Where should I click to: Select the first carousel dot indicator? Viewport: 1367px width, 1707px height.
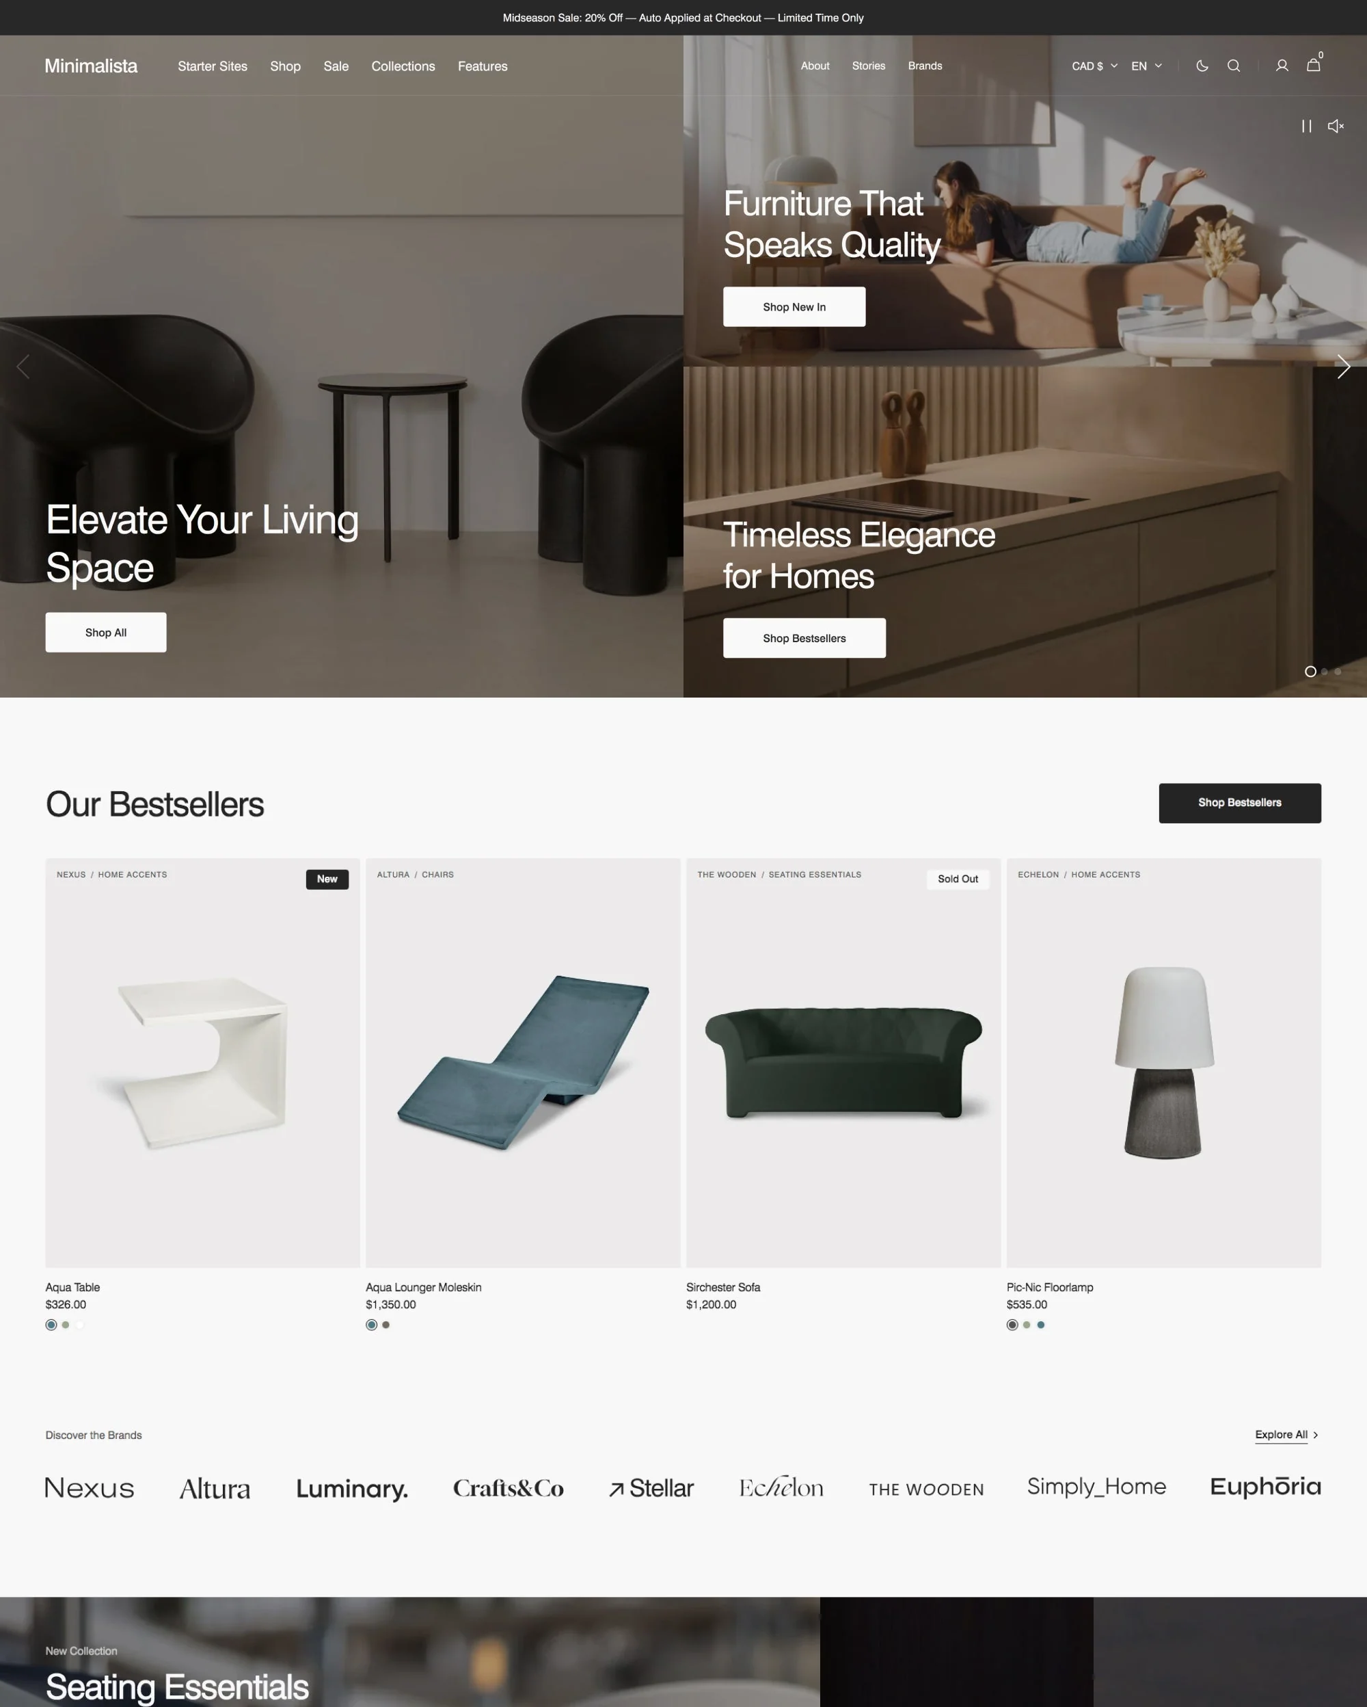pyautogui.click(x=1310, y=673)
